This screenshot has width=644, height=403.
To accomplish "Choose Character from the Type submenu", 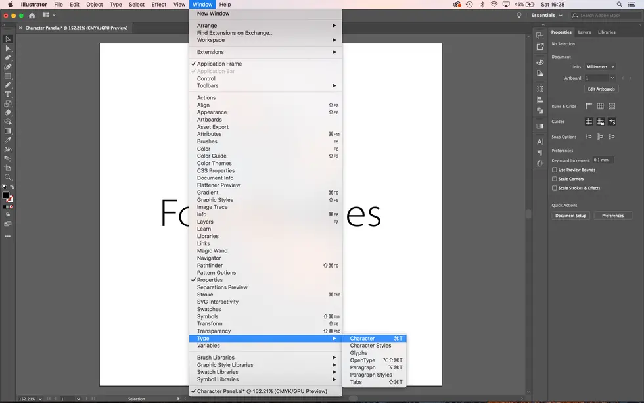I will 362,338.
